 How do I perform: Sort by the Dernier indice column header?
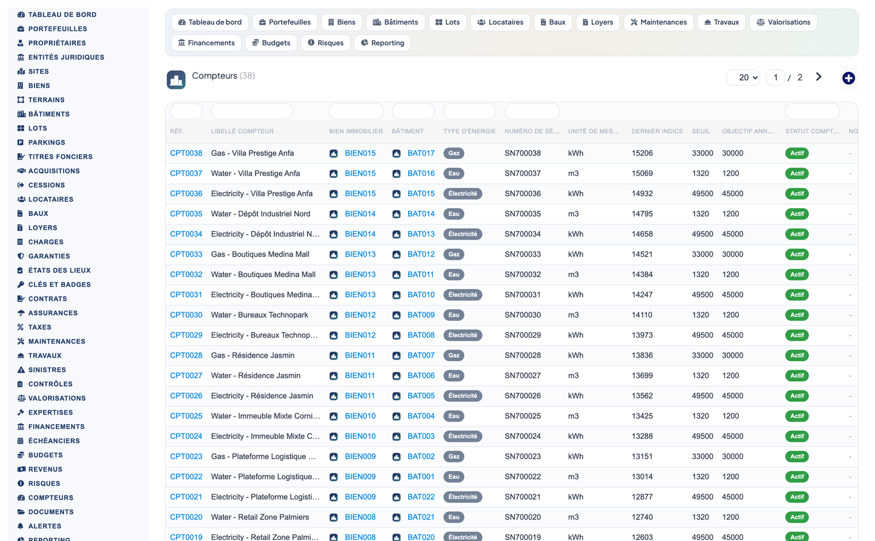(657, 131)
